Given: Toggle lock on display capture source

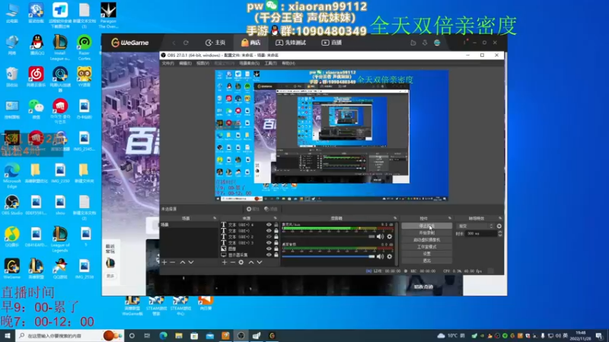Looking at the screenshot, I should (x=276, y=255).
